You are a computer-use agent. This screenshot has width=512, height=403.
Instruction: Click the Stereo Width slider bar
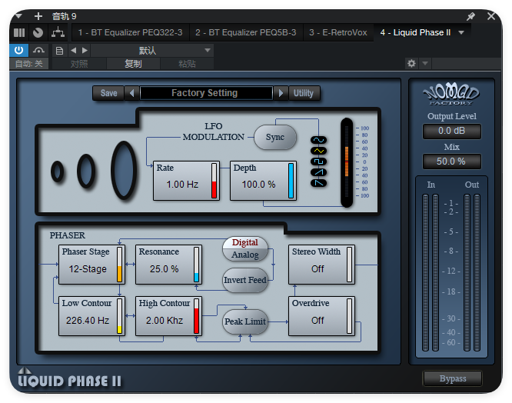(349, 265)
